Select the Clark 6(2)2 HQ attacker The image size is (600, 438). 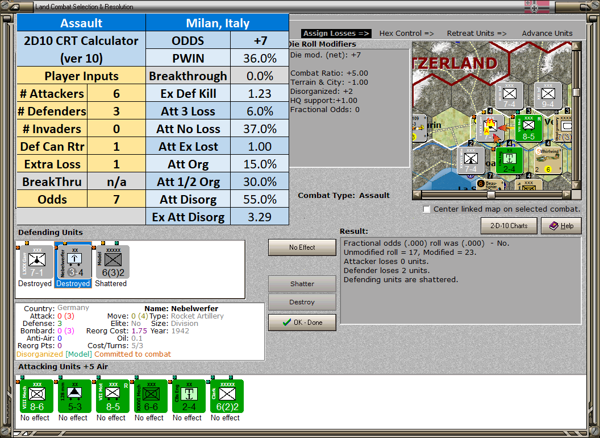point(227,396)
